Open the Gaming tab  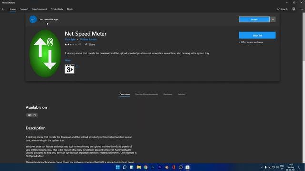(x=24, y=9)
